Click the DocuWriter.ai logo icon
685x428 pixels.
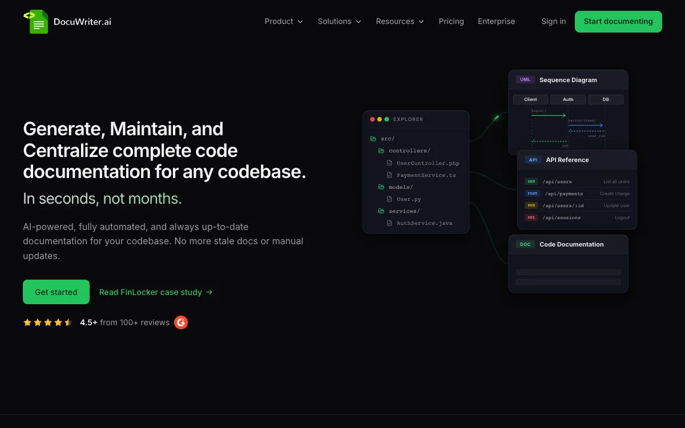[x=36, y=22]
